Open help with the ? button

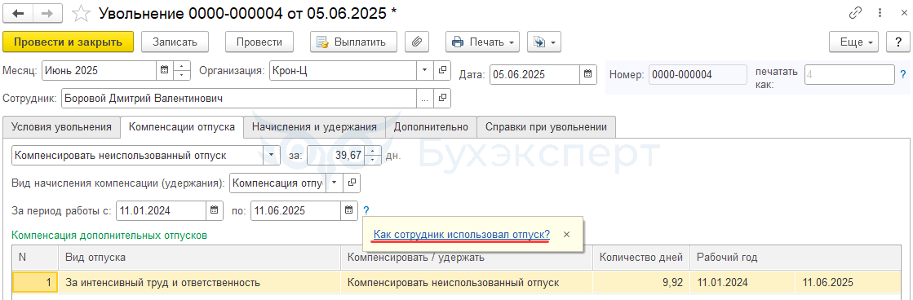click(x=897, y=42)
